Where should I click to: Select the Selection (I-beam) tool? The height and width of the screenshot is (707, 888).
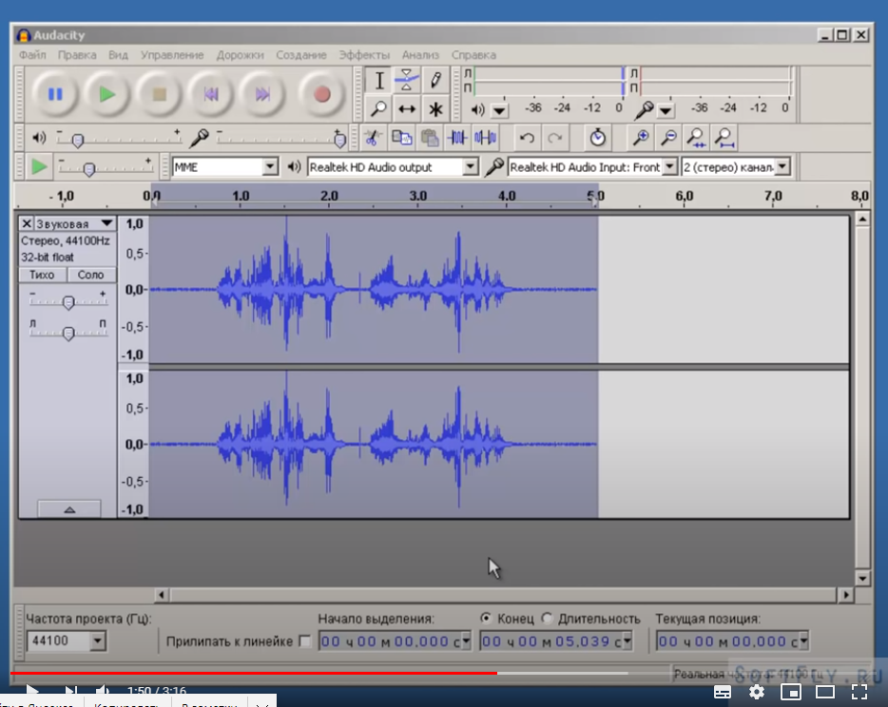click(379, 81)
